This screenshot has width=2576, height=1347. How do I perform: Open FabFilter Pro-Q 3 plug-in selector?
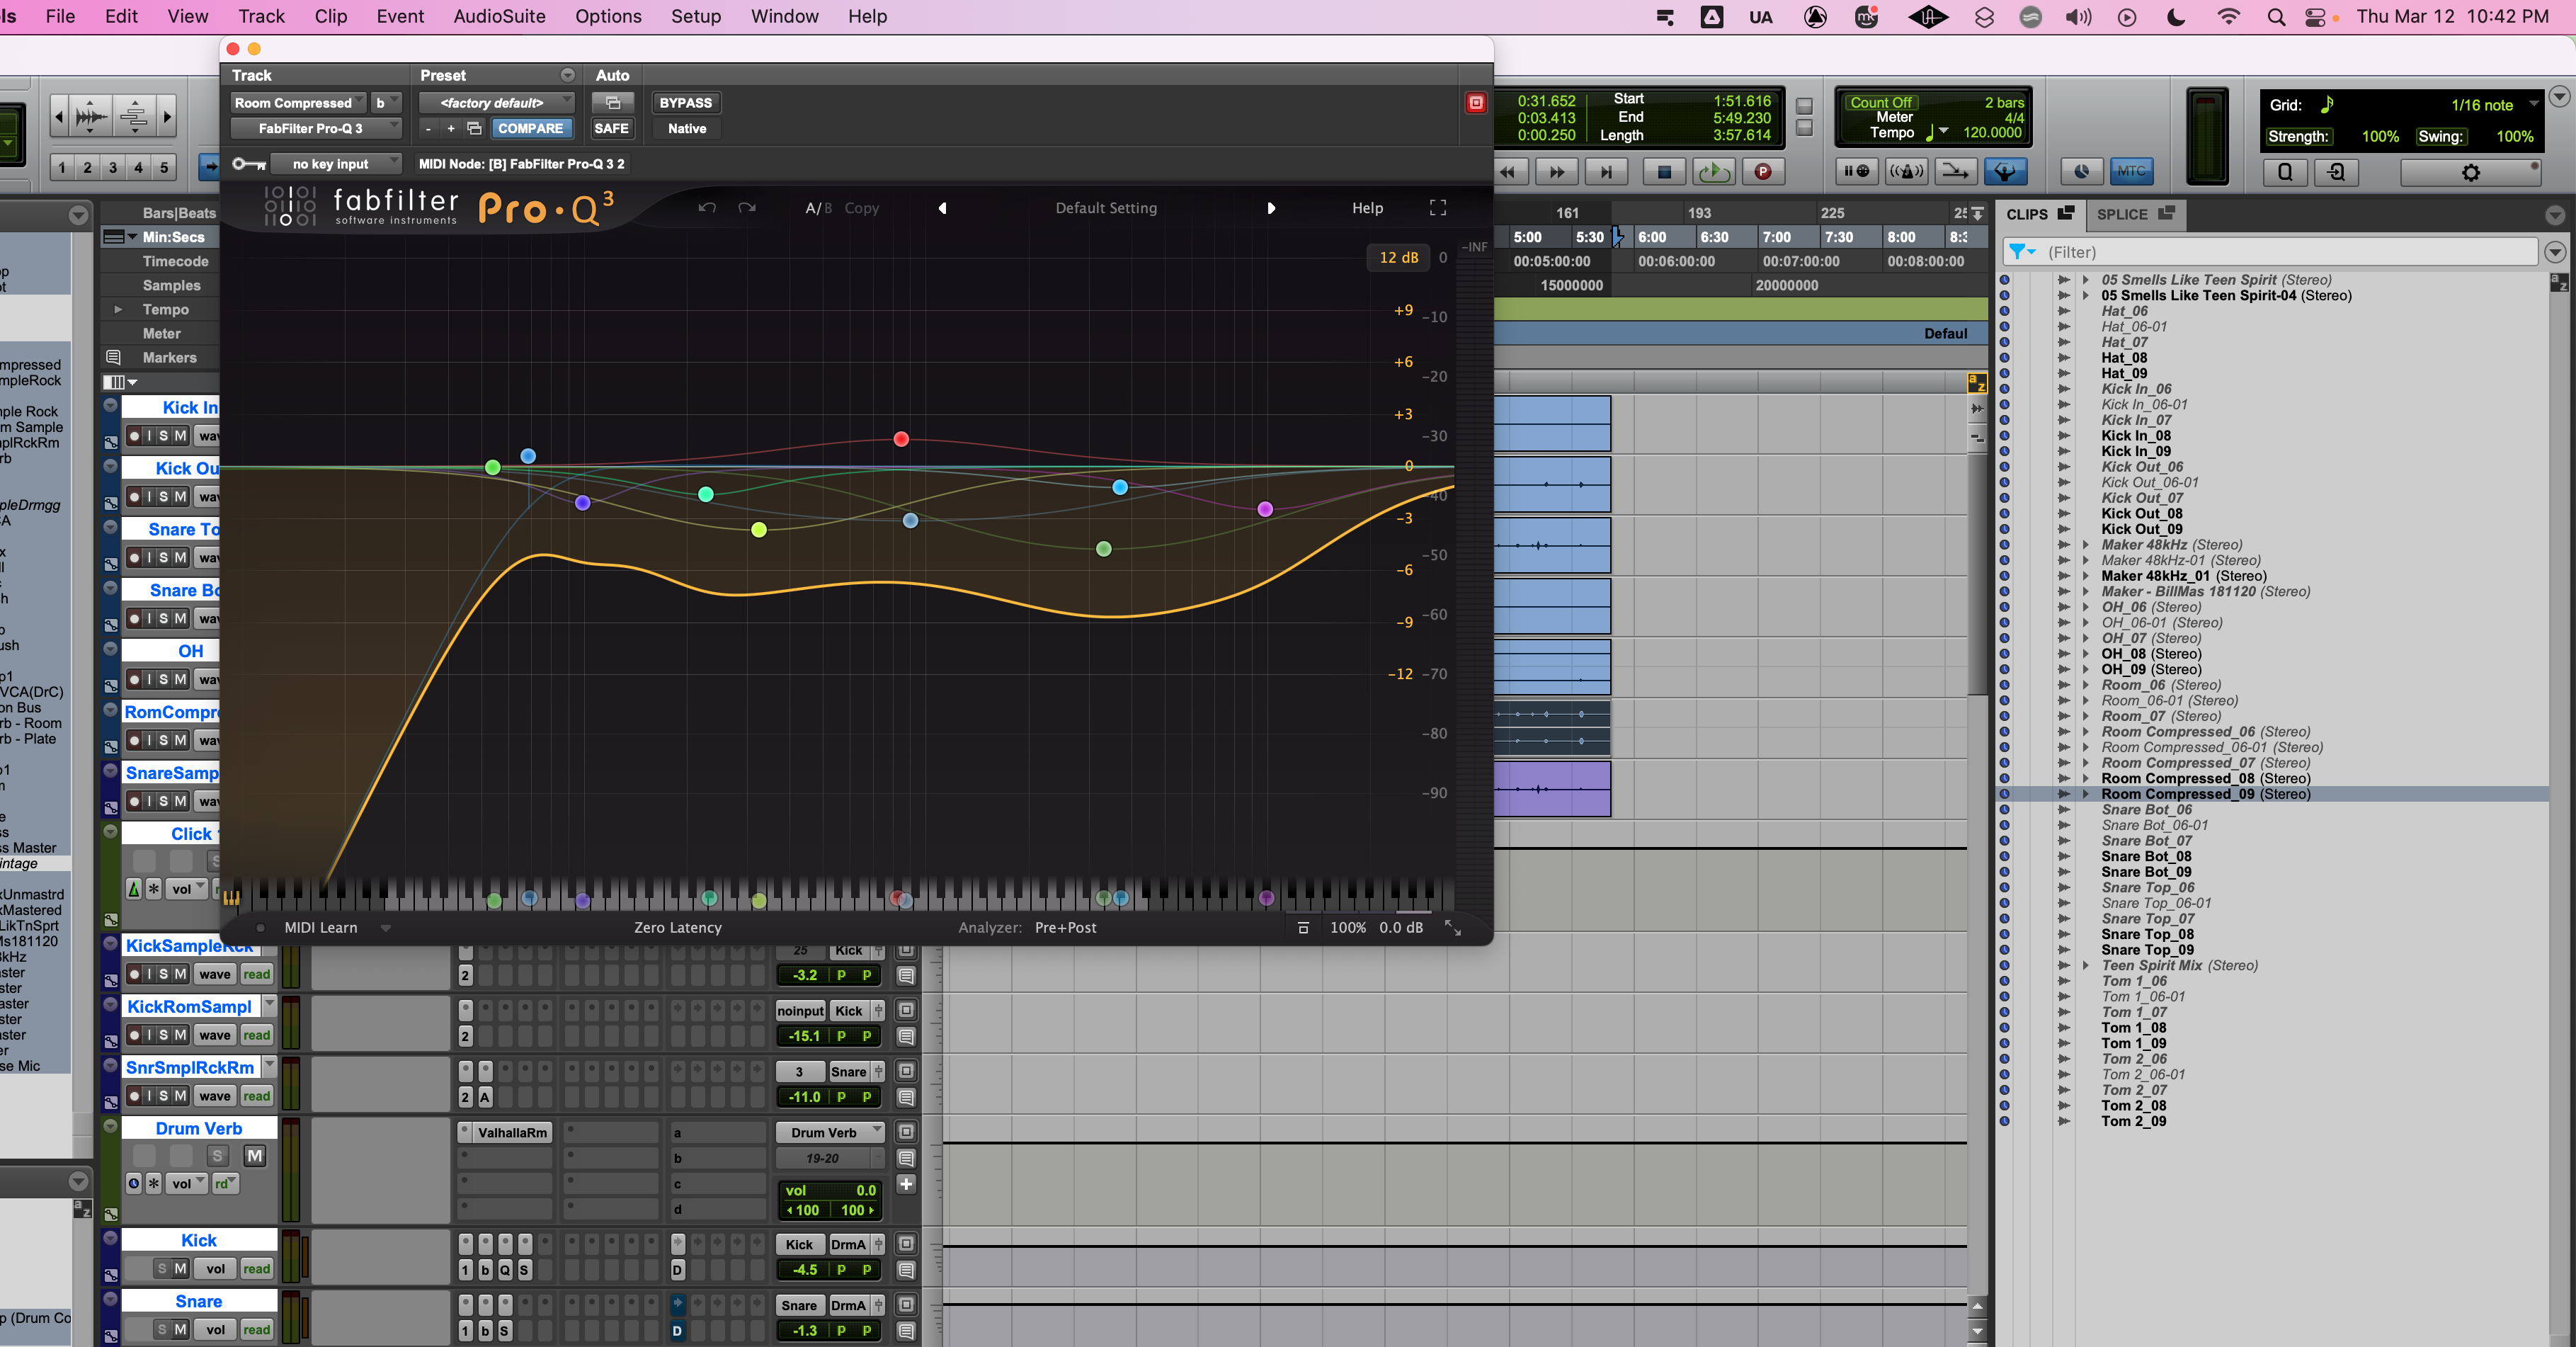(x=316, y=128)
